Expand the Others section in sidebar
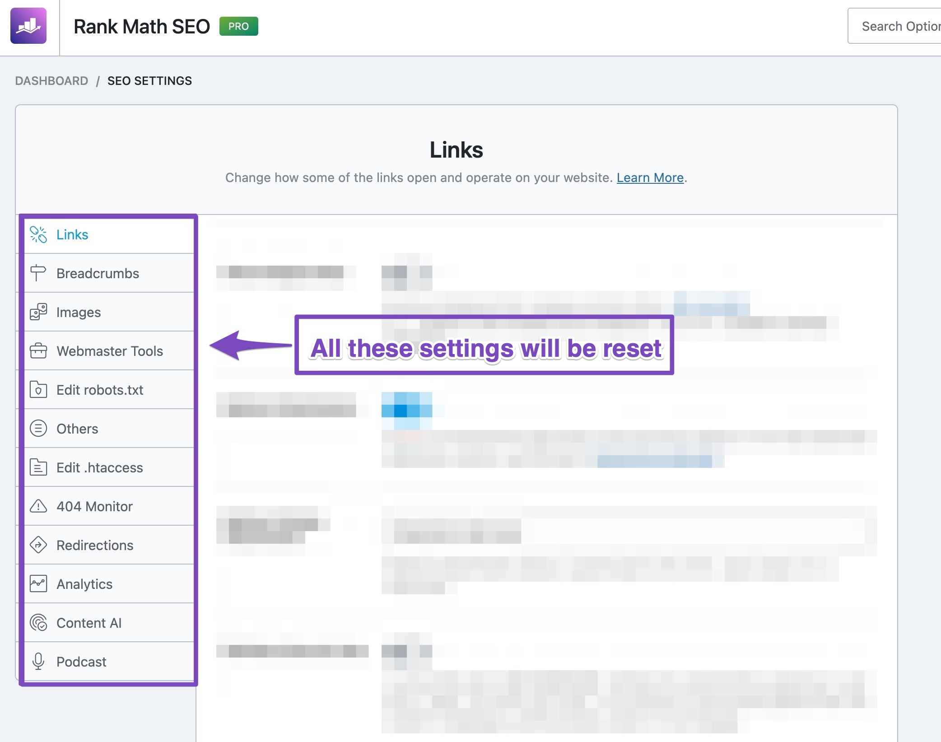The image size is (941, 742). 77,428
